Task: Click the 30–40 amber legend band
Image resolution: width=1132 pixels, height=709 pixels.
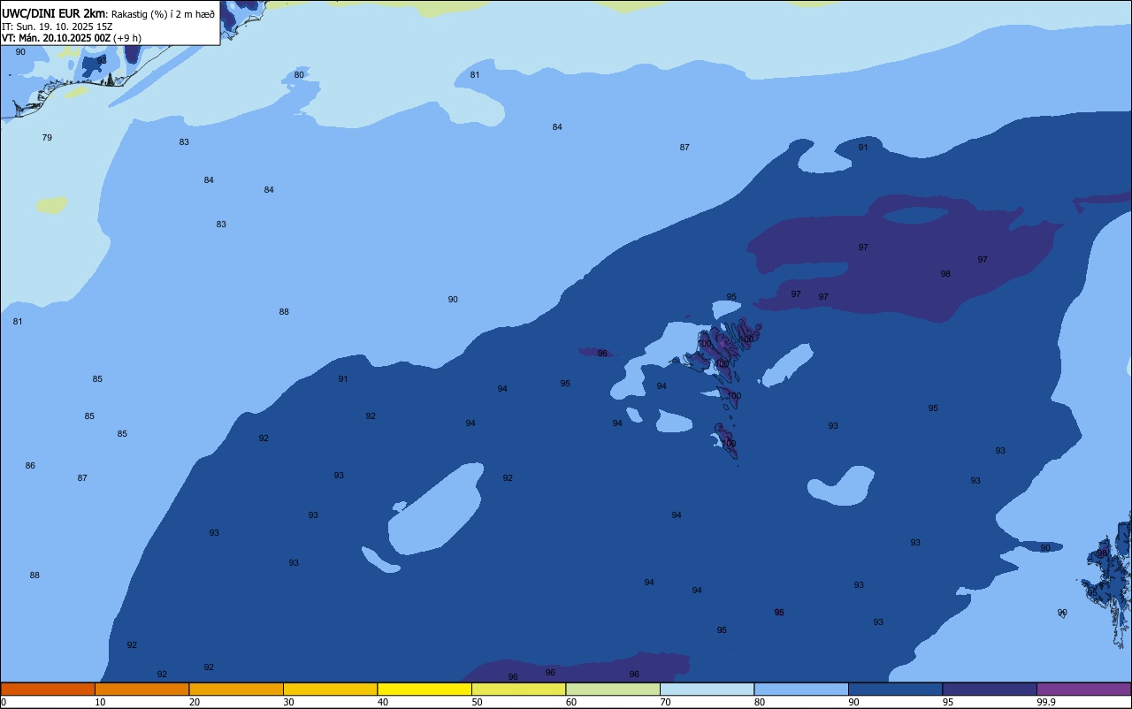Action: pos(330,689)
